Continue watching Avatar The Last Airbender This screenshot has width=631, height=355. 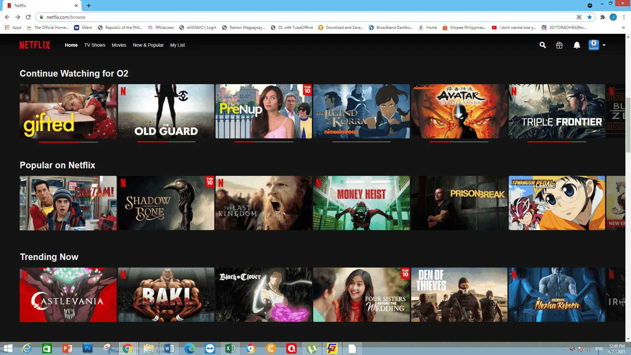point(459,111)
